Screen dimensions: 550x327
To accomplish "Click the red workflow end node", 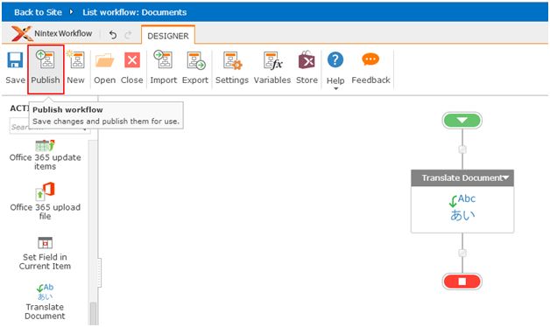I will coord(462,282).
